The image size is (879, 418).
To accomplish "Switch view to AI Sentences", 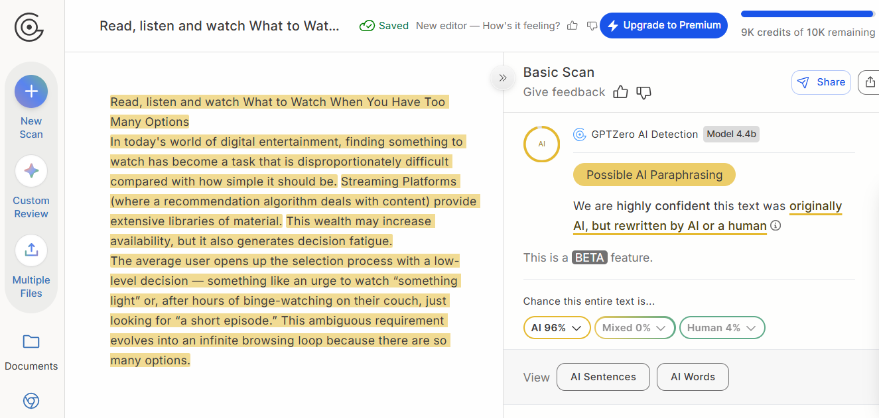I will [603, 377].
